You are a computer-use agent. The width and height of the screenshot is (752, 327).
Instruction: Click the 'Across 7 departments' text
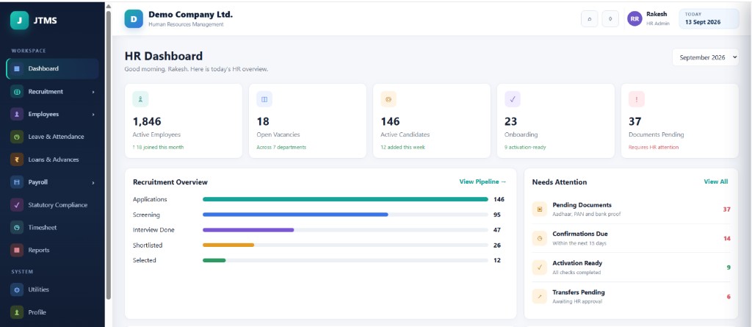[x=281, y=148]
